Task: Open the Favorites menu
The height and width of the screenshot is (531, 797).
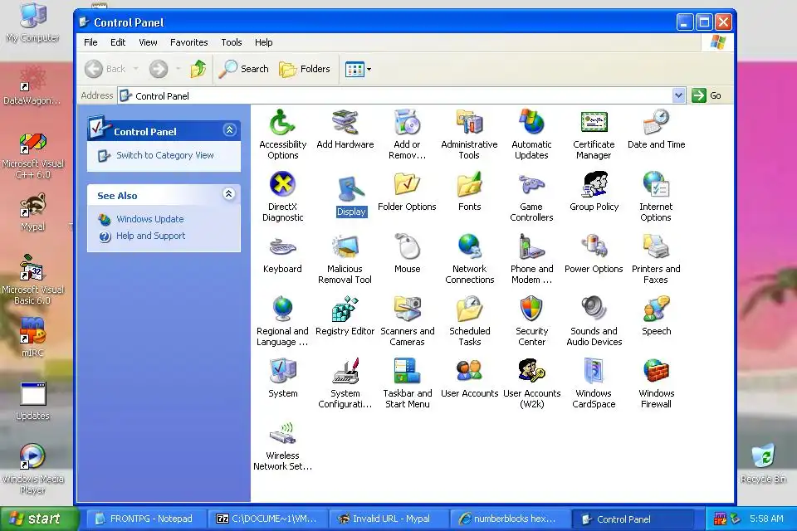Action: [x=189, y=42]
